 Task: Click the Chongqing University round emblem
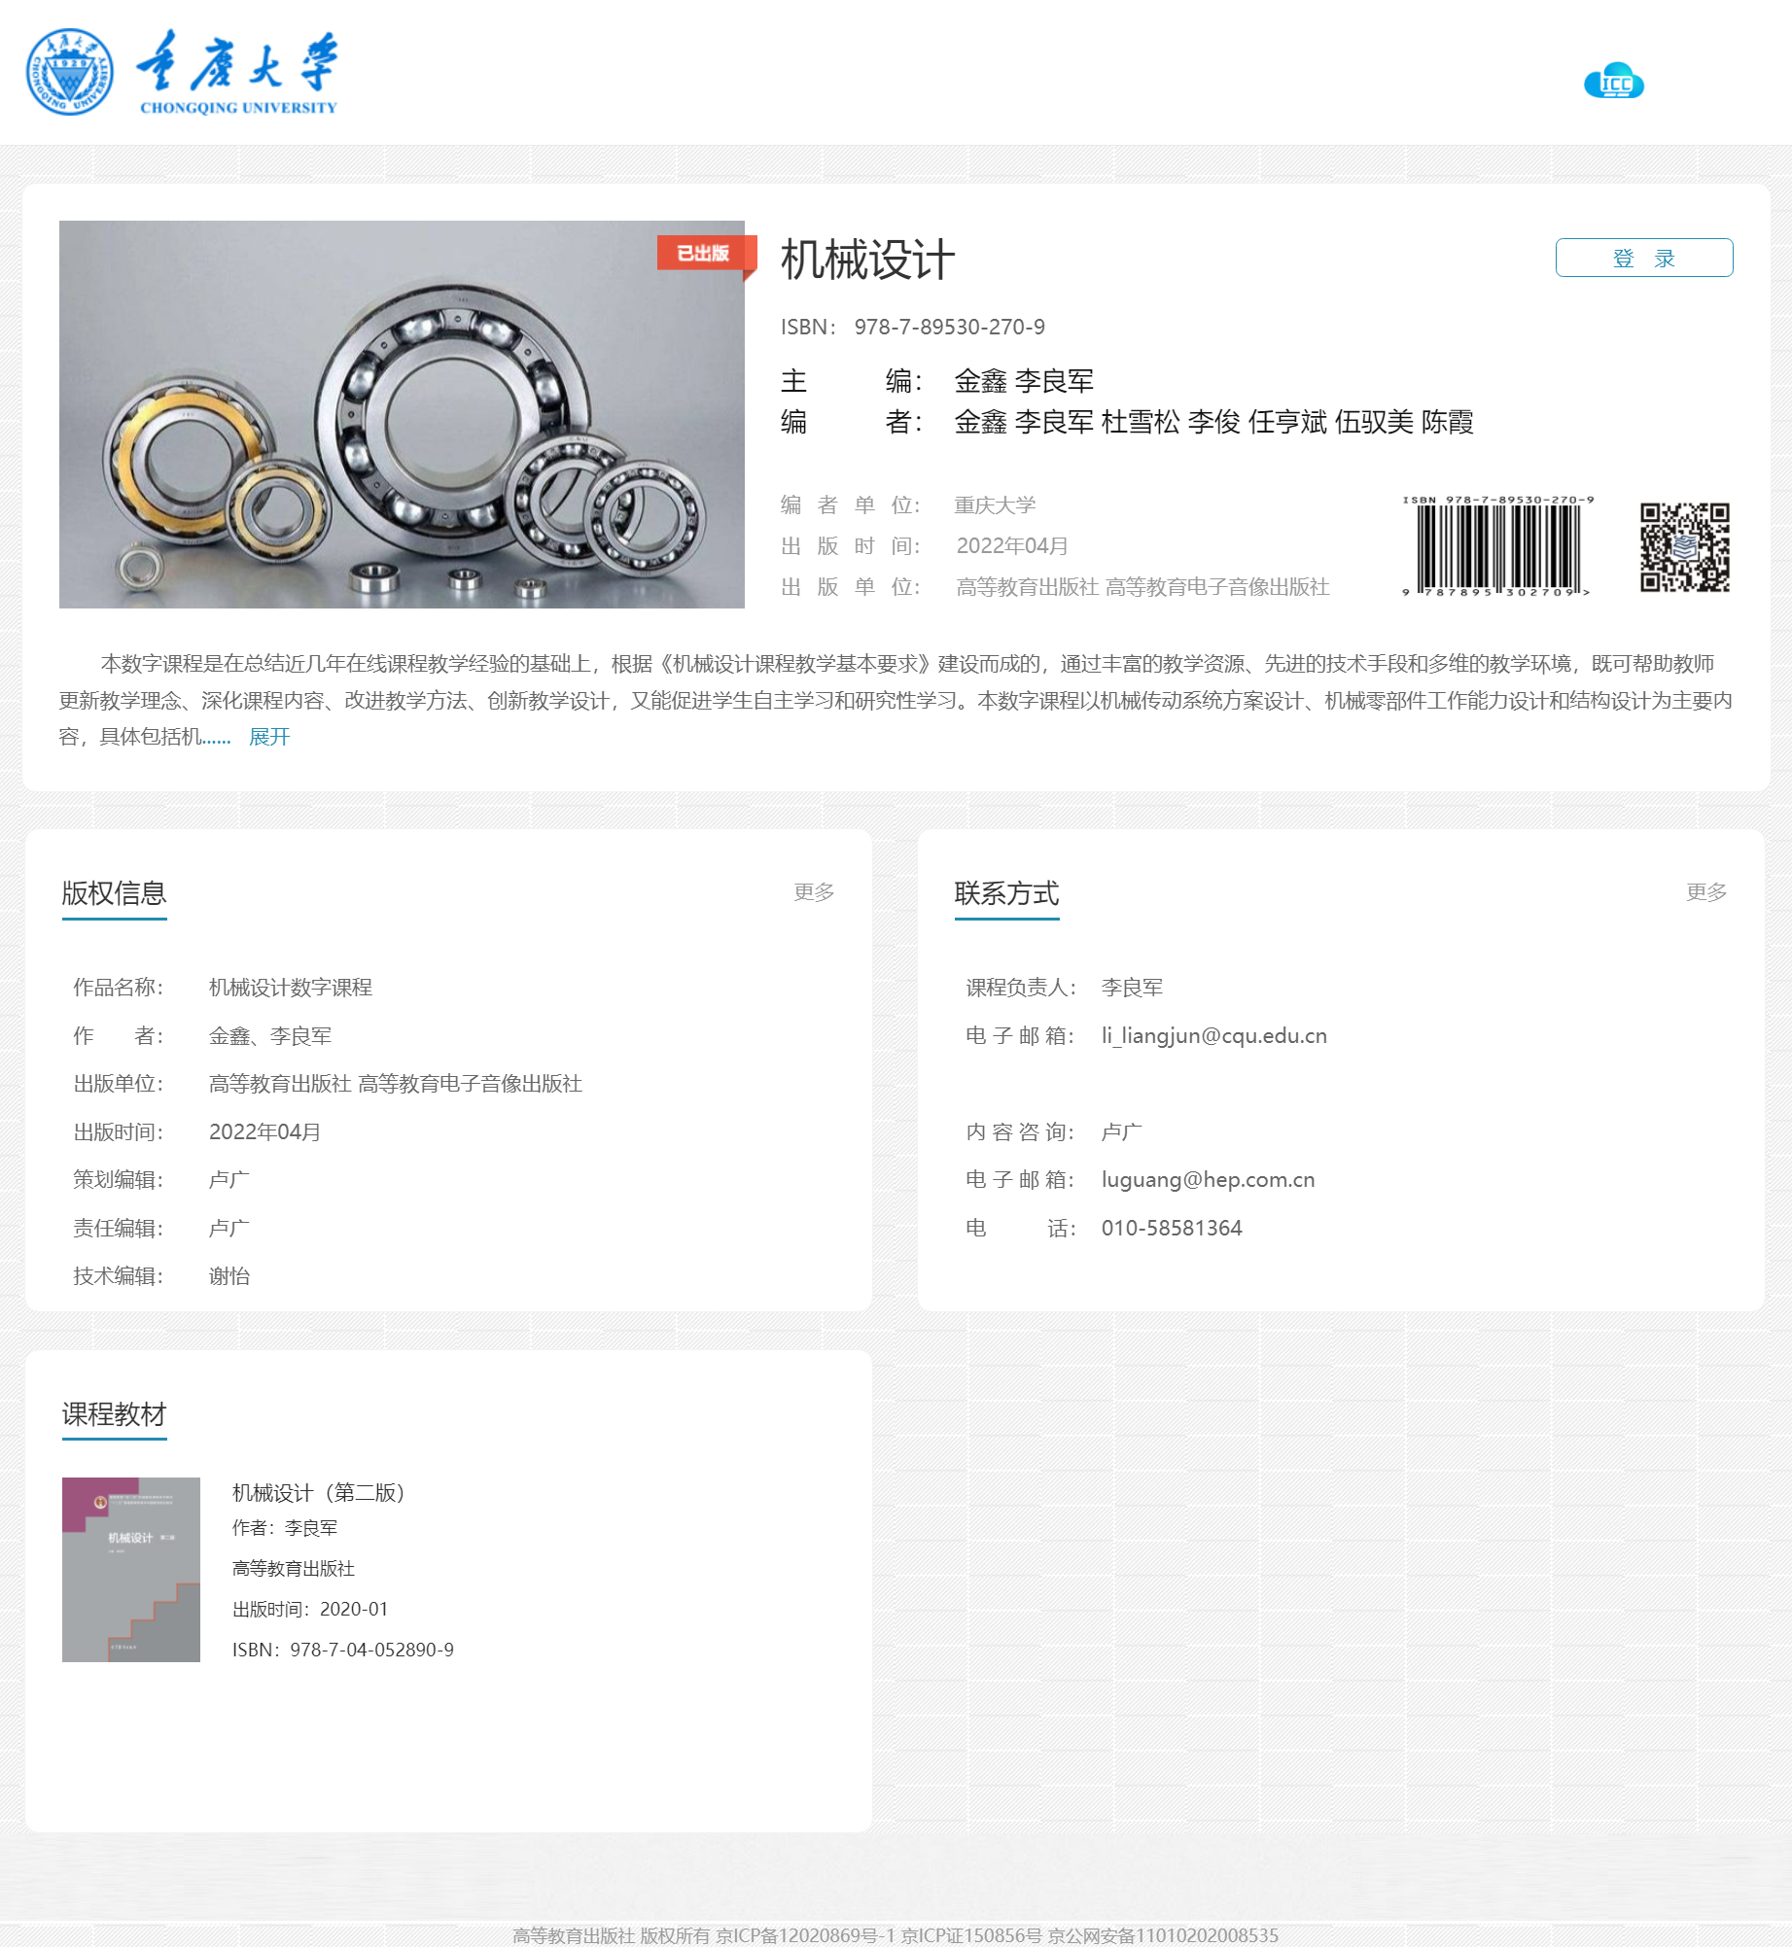69,72
